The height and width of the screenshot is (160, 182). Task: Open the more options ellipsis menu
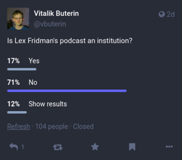[x=169, y=146]
